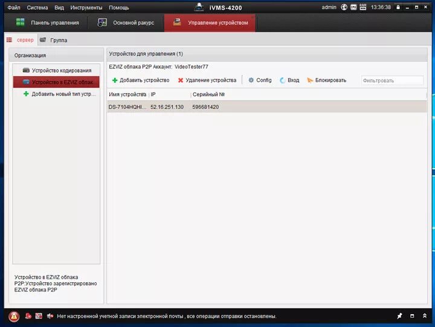The height and width of the screenshot is (327, 435).
Task: Sort by Имя устройства column header
Action: click(x=127, y=94)
